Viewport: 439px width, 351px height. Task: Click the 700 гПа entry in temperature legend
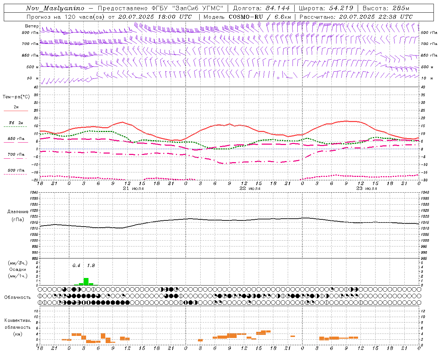16,155
